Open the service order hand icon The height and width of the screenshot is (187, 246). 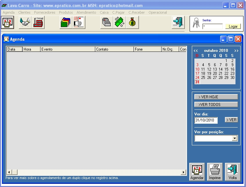pyautogui.click(x=78, y=23)
